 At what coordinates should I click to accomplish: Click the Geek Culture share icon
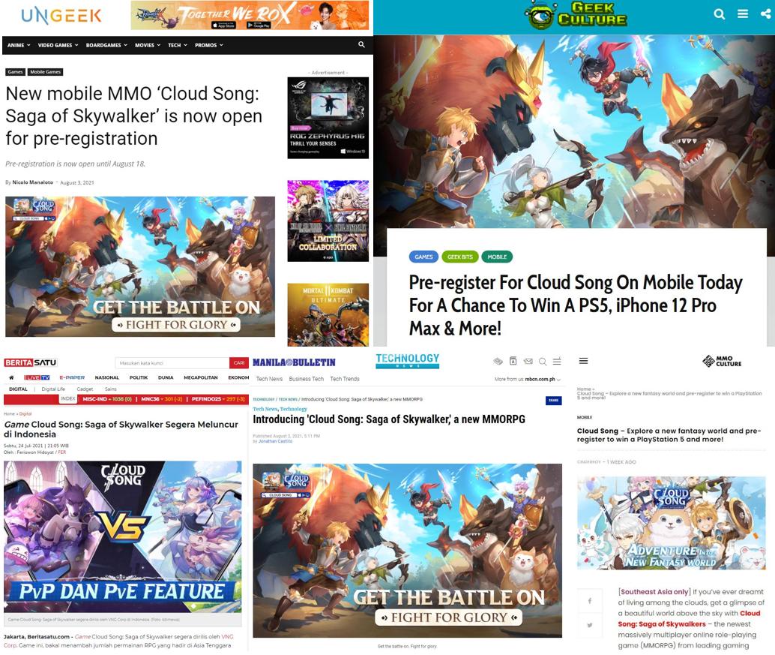click(765, 14)
